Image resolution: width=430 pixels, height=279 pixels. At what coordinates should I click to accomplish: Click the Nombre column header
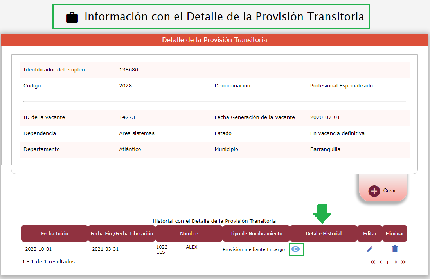tap(189, 233)
